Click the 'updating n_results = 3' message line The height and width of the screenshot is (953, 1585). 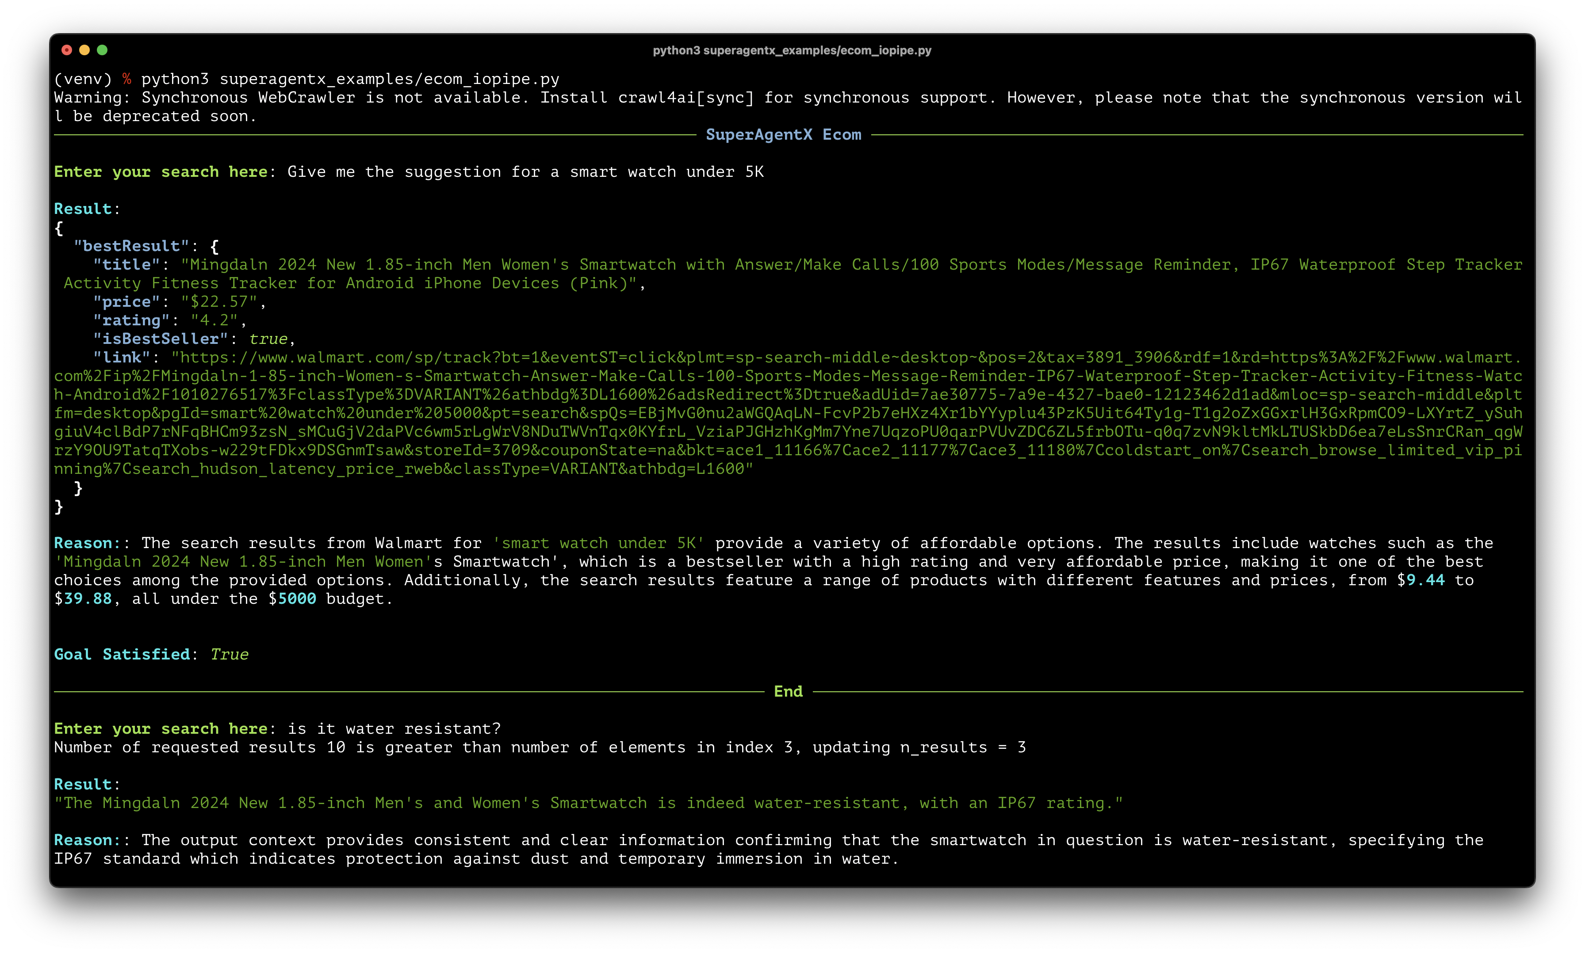540,747
